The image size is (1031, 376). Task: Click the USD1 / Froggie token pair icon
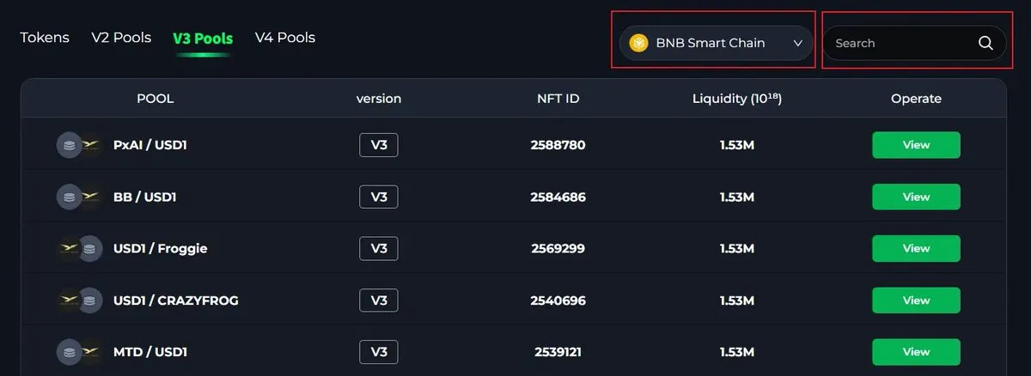(79, 248)
